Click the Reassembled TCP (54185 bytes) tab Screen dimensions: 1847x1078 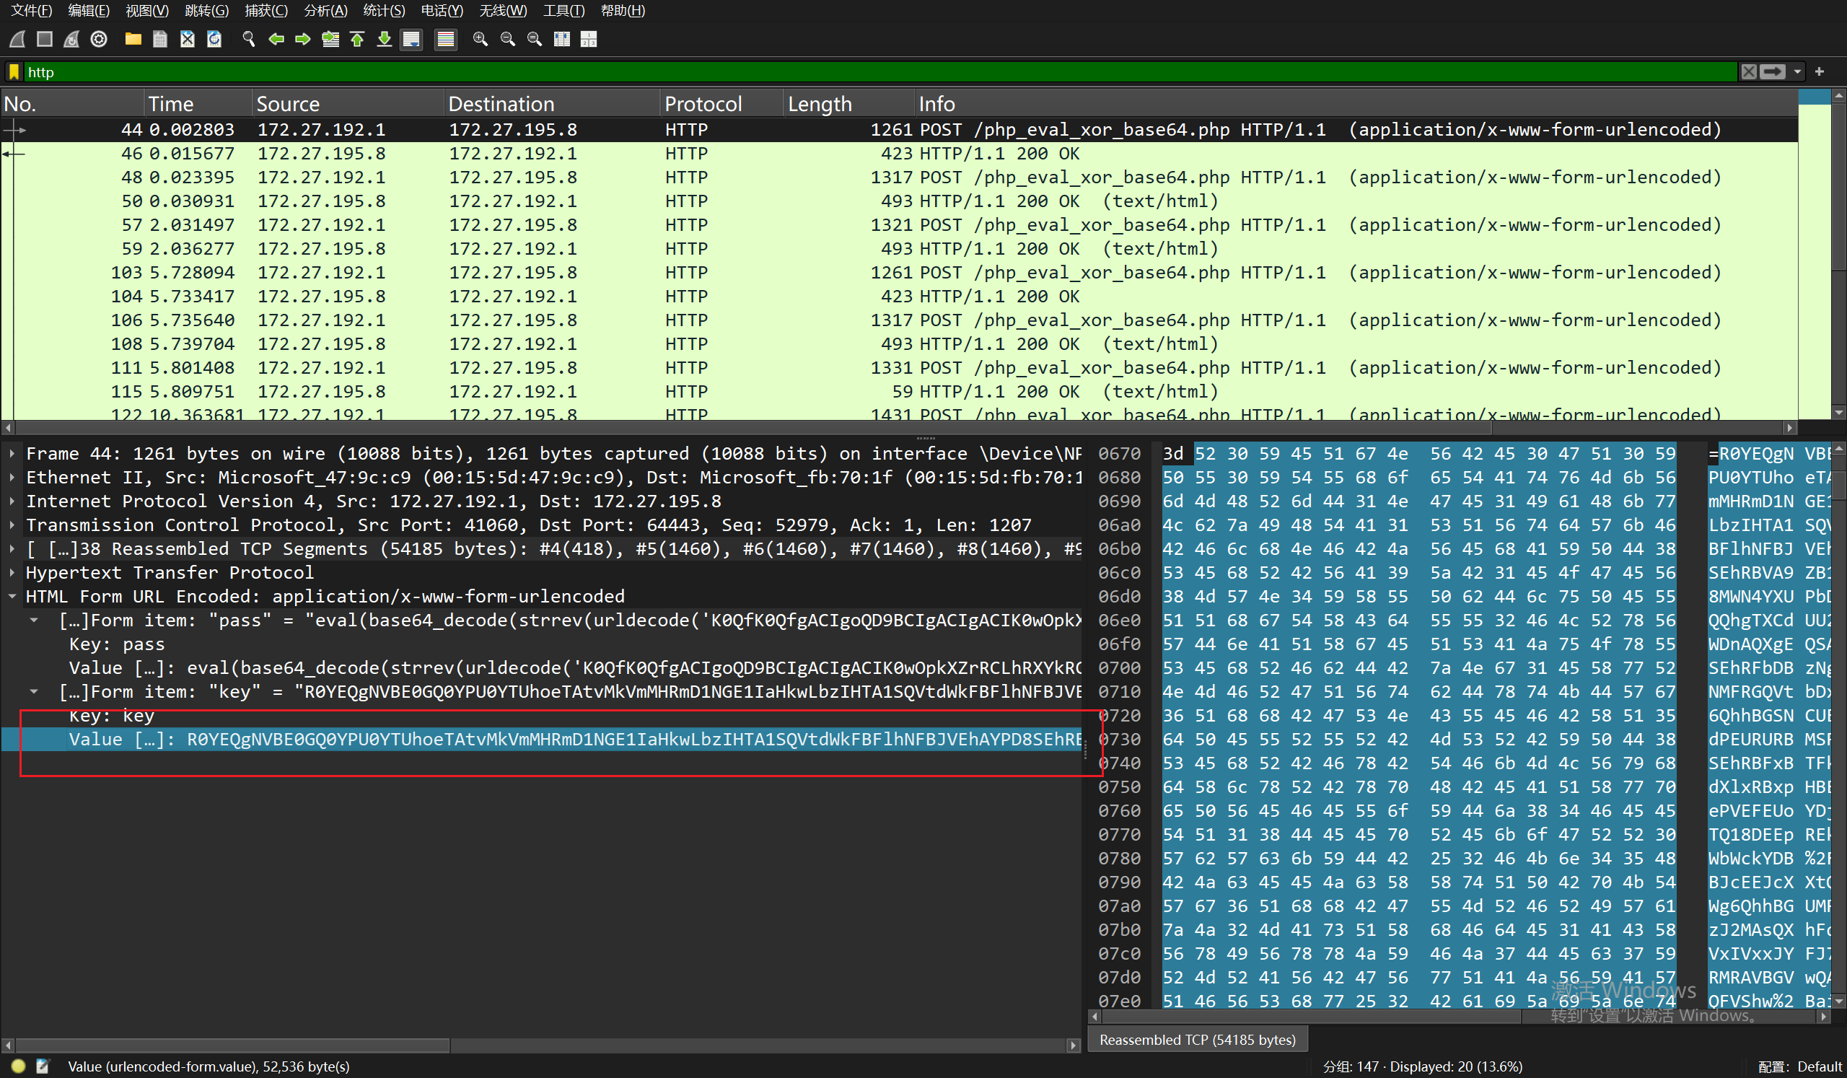point(1197,1039)
